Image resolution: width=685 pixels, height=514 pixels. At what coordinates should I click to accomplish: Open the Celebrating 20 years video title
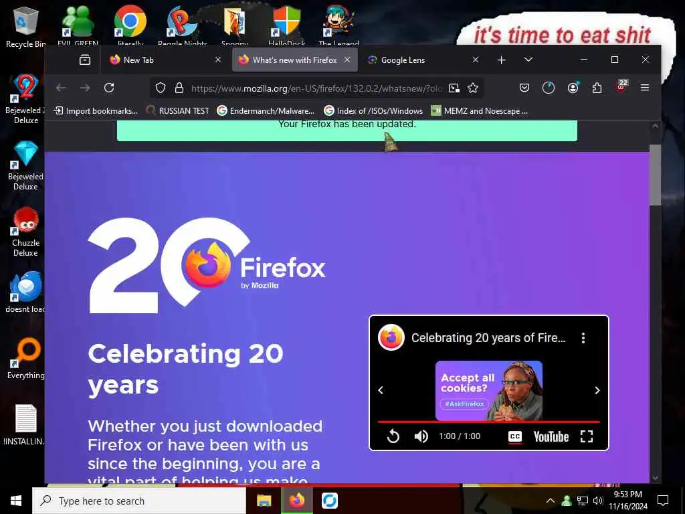(x=488, y=338)
